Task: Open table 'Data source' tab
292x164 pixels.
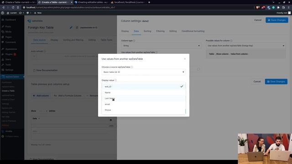Action: (x=39, y=40)
